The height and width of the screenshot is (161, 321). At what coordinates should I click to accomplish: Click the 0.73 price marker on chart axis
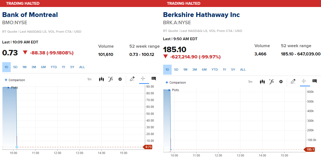[x=148, y=147]
